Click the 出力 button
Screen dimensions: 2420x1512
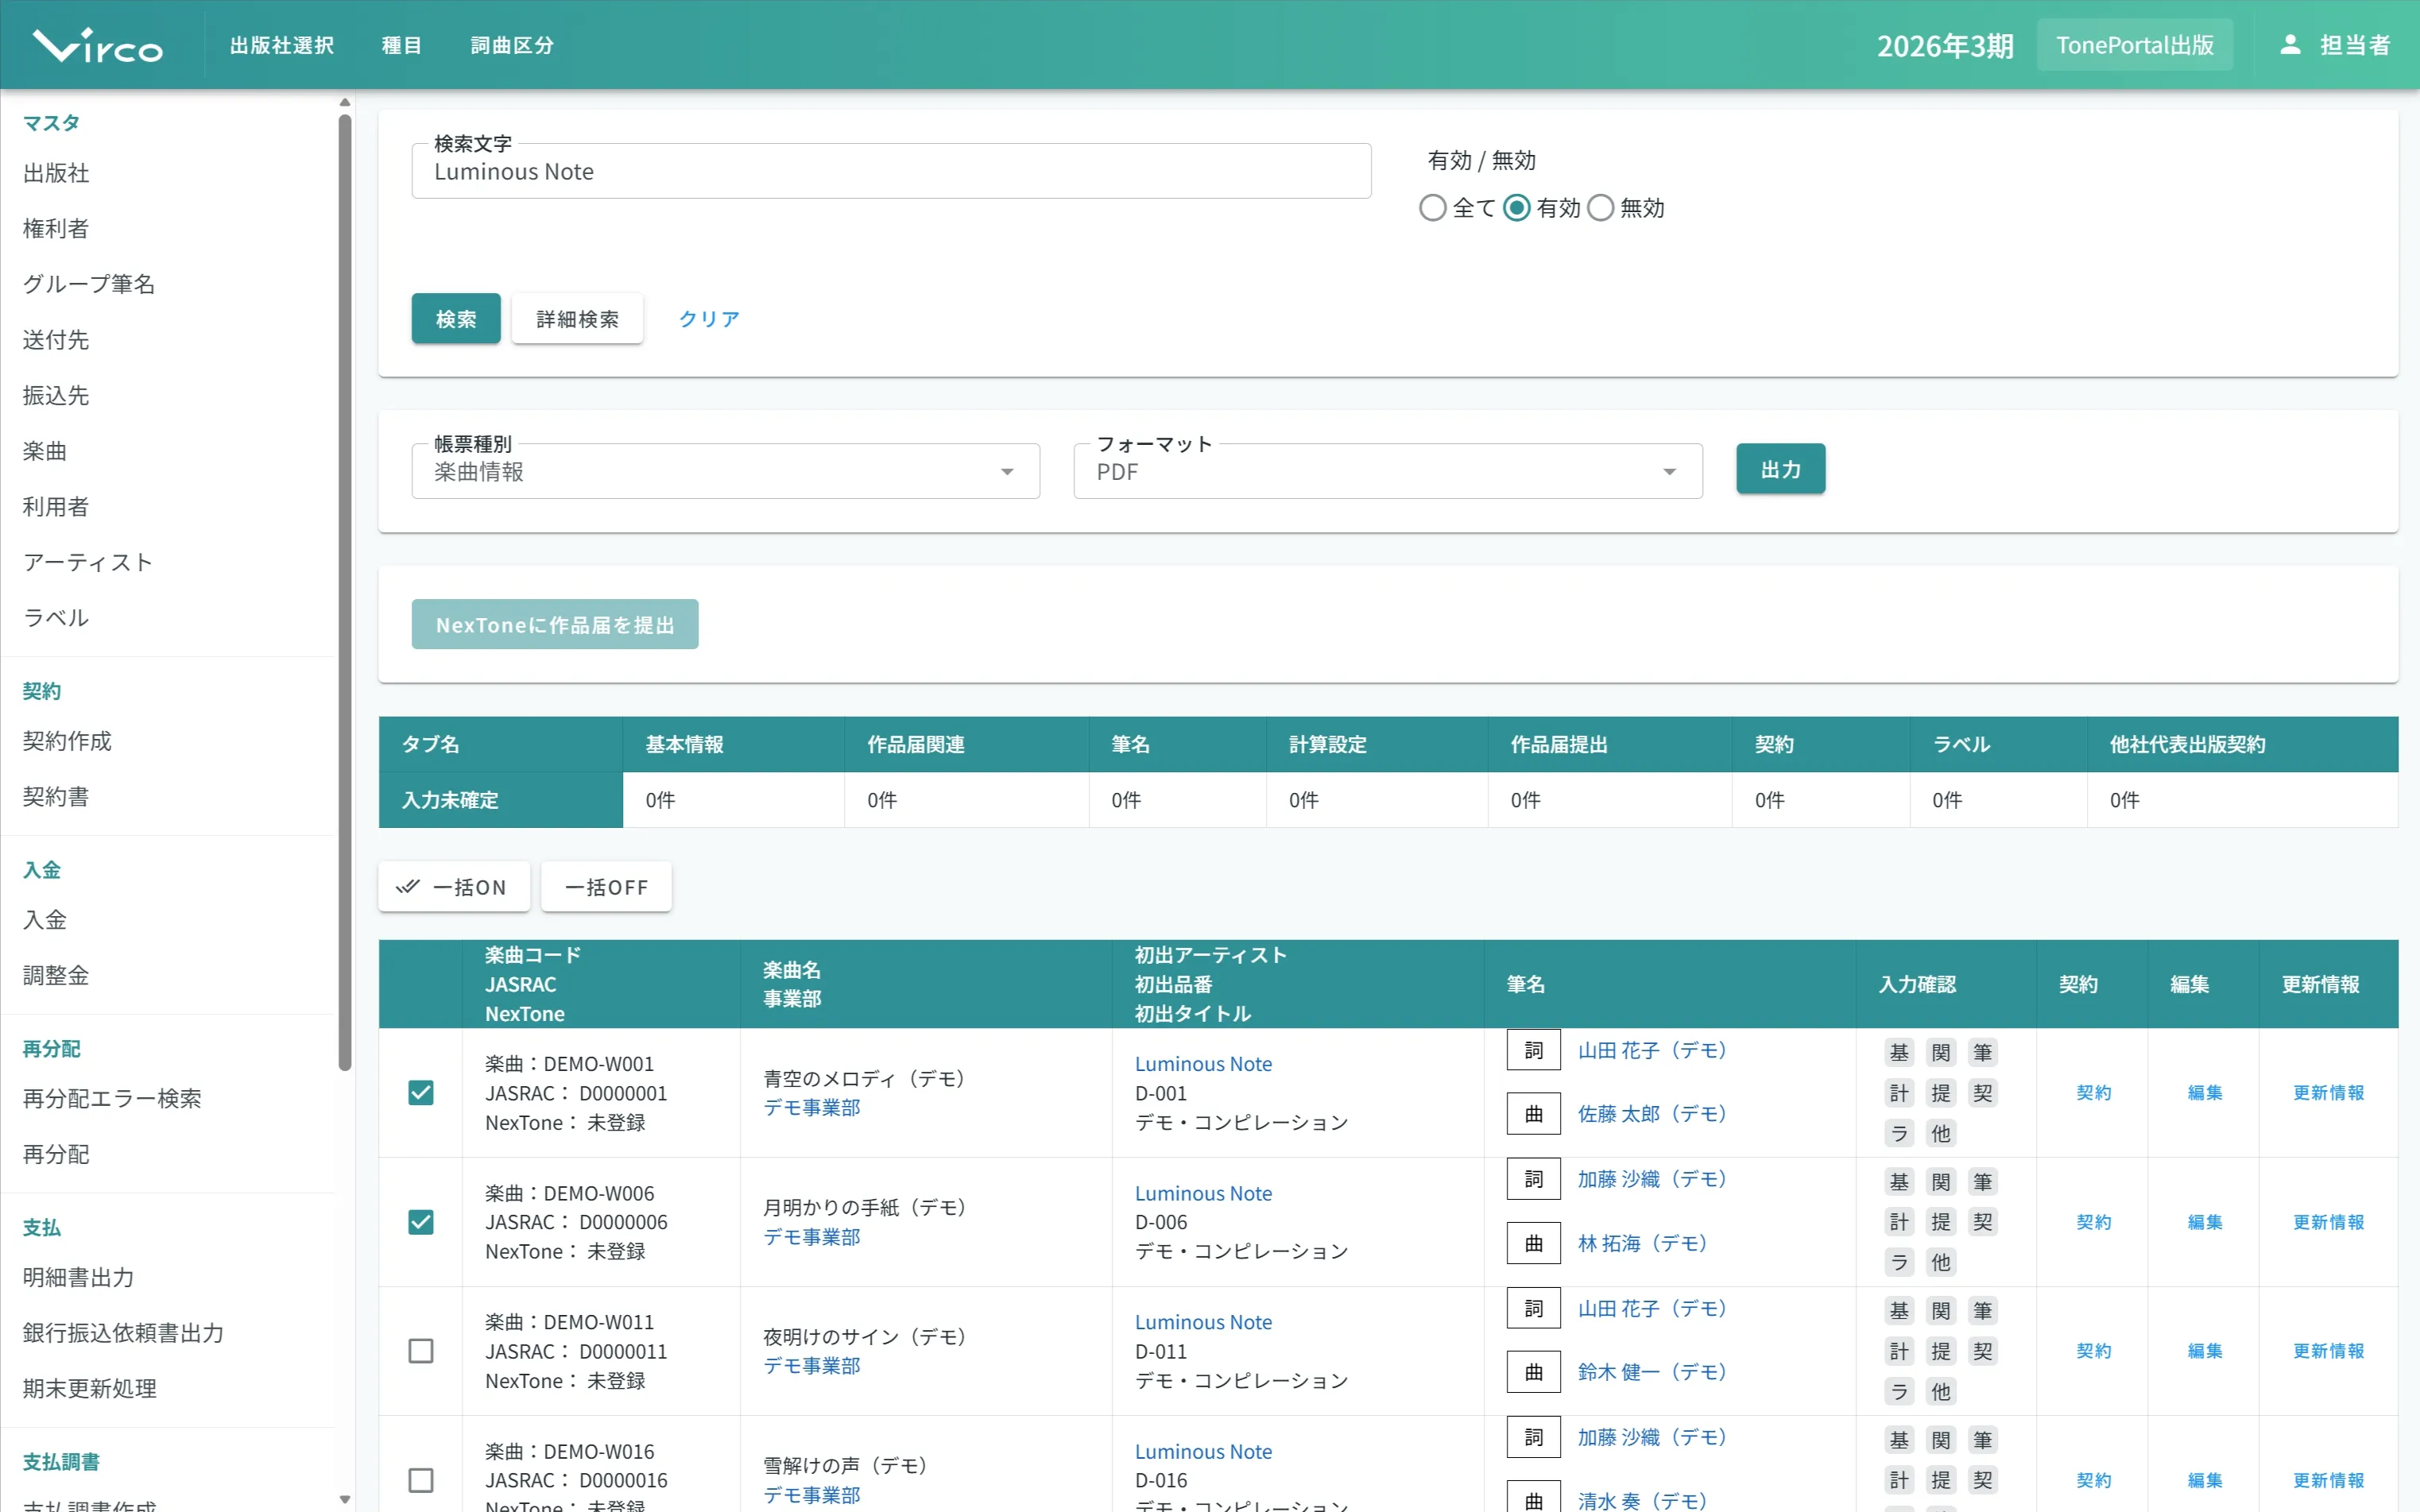(1781, 469)
